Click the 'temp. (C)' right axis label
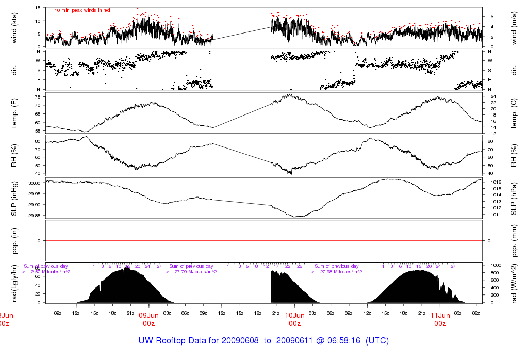The width and height of the screenshot is (528, 361). (x=514, y=113)
